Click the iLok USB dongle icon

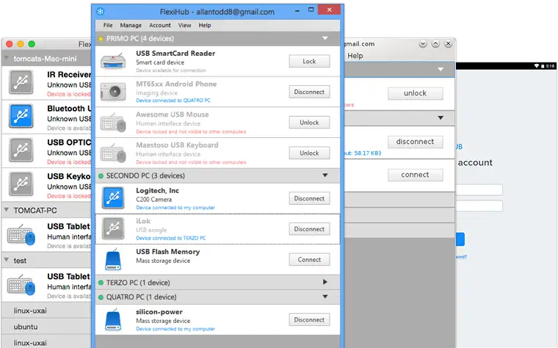pos(113,228)
